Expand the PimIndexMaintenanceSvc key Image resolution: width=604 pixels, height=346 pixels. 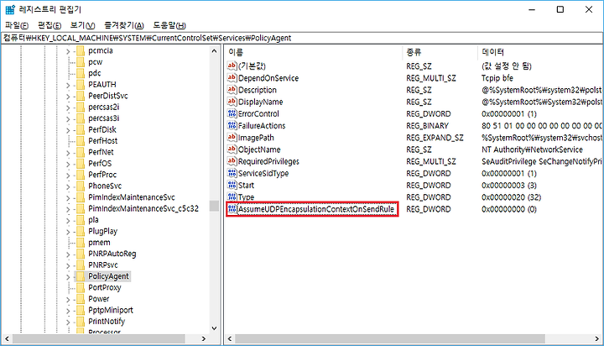coord(68,197)
